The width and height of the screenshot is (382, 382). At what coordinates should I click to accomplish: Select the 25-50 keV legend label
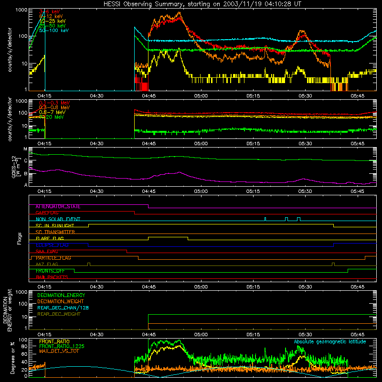[x=53, y=26]
